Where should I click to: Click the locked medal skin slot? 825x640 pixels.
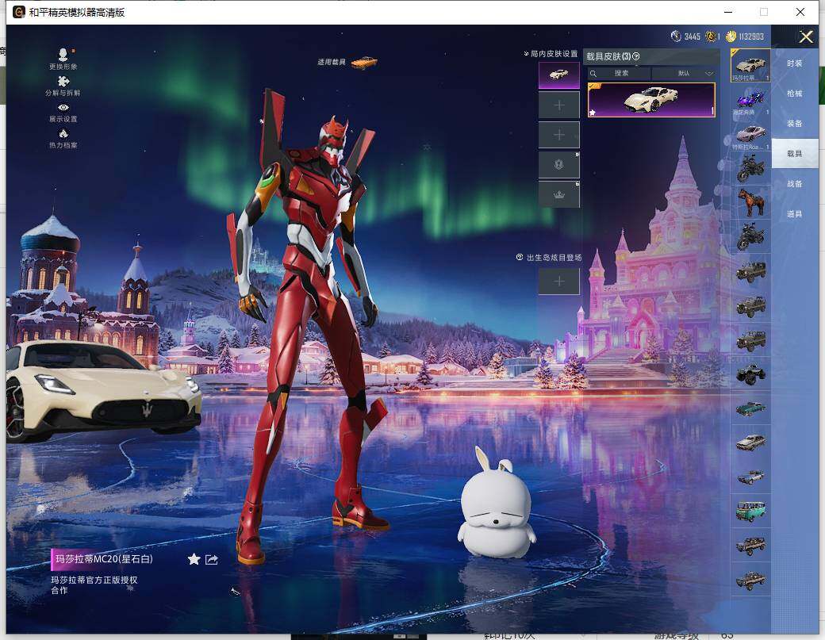coord(559,165)
